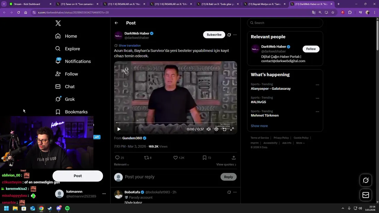Open Gundem360 source link
The image size is (379, 213).
[132, 138]
